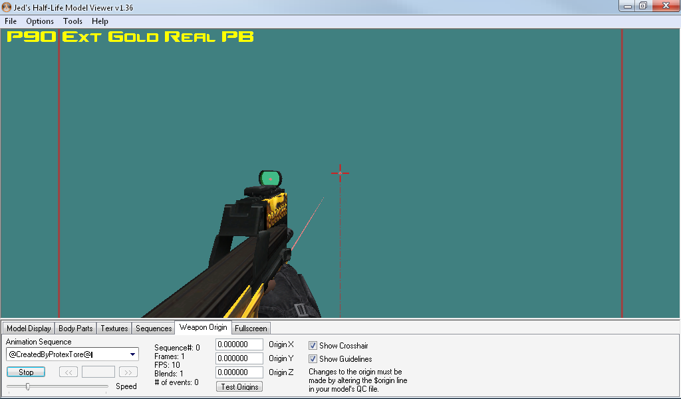Switch to the Fullscreen tab
This screenshot has height=399, width=681.
[x=251, y=329]
